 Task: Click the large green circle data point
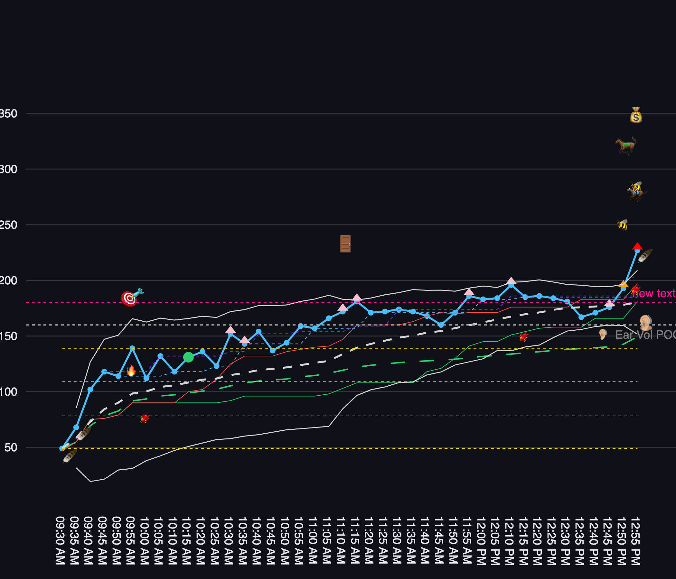point(188,357)
